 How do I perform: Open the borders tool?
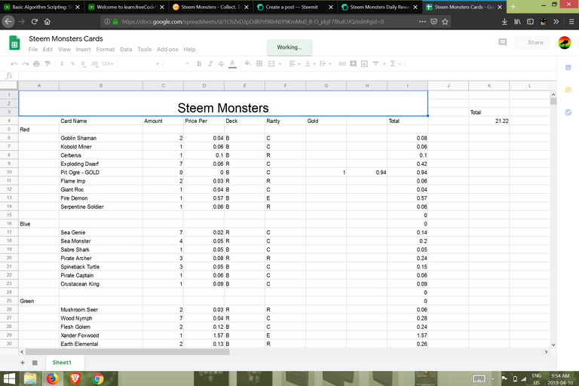259,64
